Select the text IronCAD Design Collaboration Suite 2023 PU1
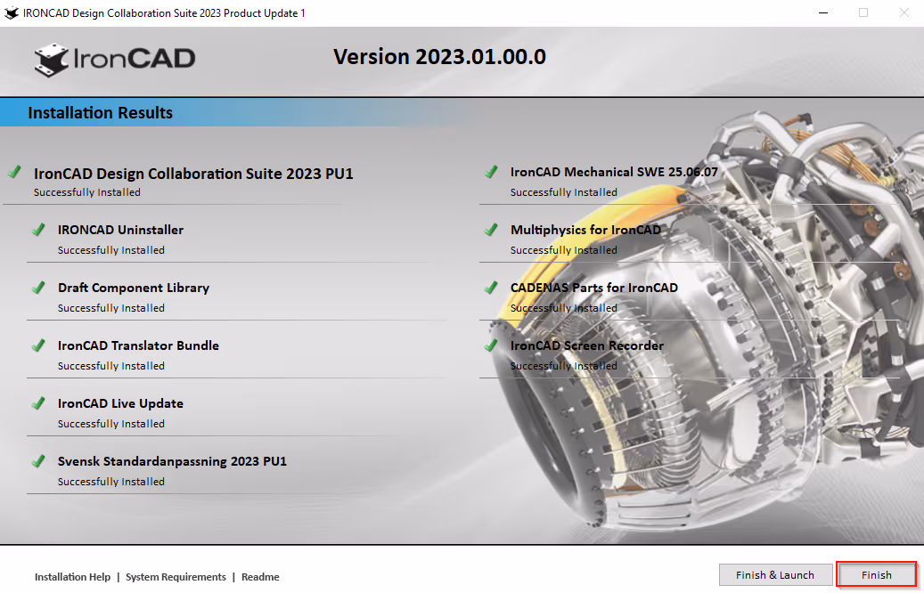This screenshot has width=924, height=593. 193,174
